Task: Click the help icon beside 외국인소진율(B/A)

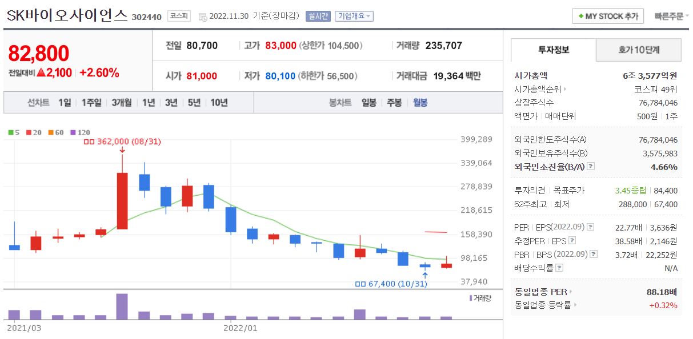Action: coord(591,167)
